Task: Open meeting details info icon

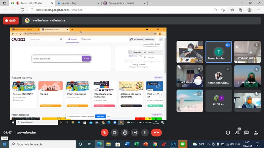Action: click(x=228, y=133)
